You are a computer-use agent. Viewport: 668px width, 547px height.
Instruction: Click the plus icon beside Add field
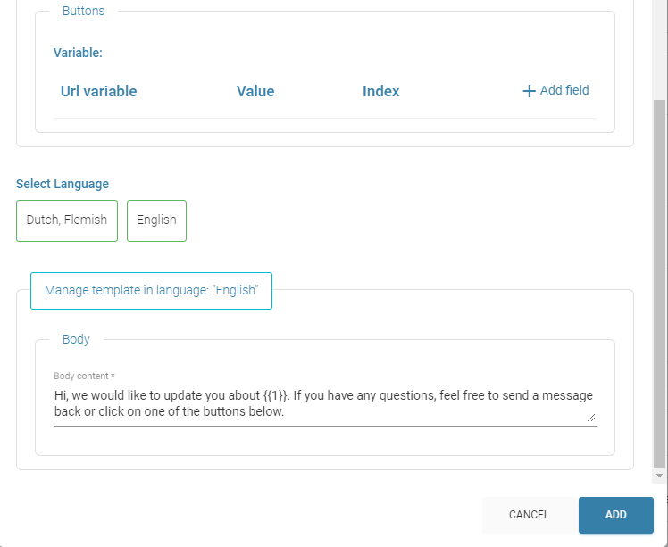tap(529, 91)
